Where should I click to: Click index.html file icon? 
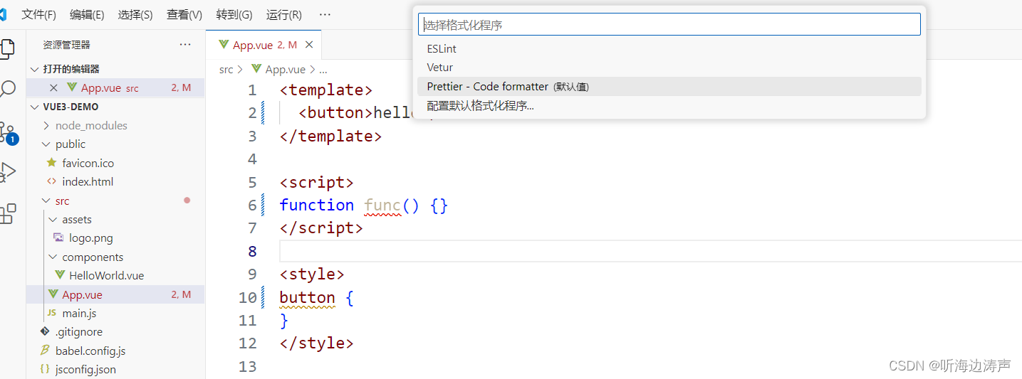(51, 181)
